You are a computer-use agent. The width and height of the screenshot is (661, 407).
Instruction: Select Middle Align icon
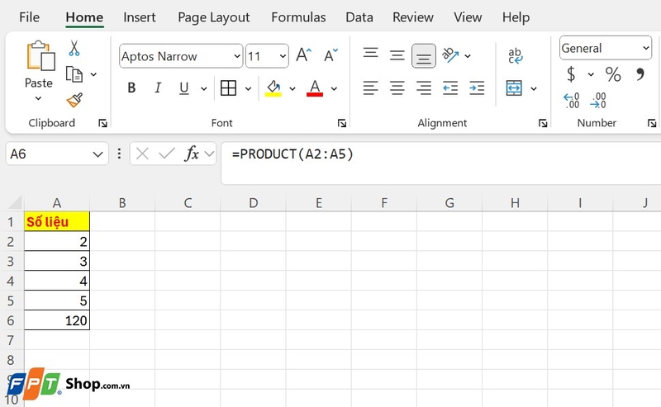tap(397, 55)
